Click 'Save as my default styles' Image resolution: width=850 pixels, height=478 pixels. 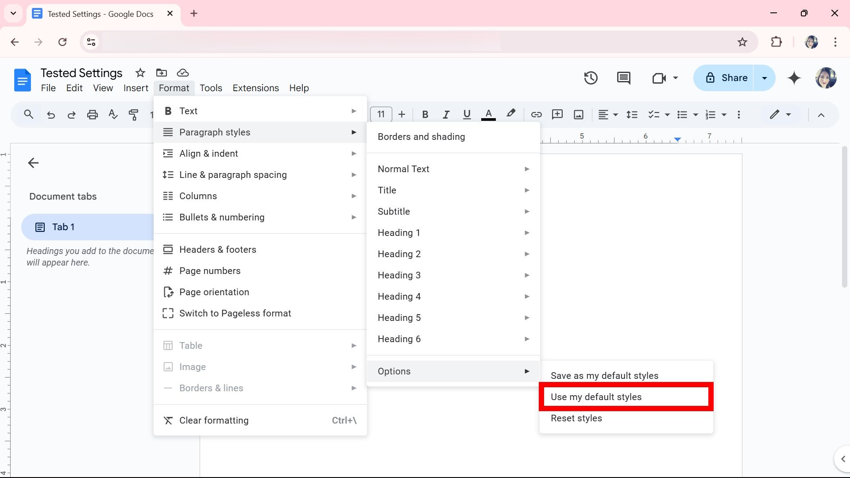click(604, 375)
